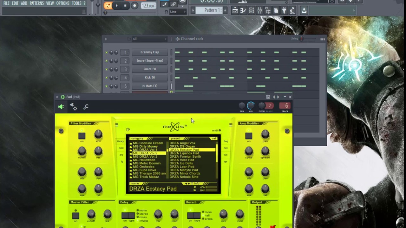Open the VIEW menu

[x=50, y=3]
